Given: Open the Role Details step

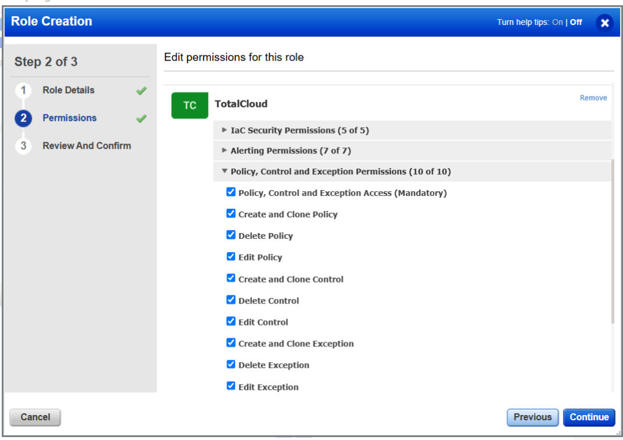Looking at the screenshot, I should (x=68, y=90).
